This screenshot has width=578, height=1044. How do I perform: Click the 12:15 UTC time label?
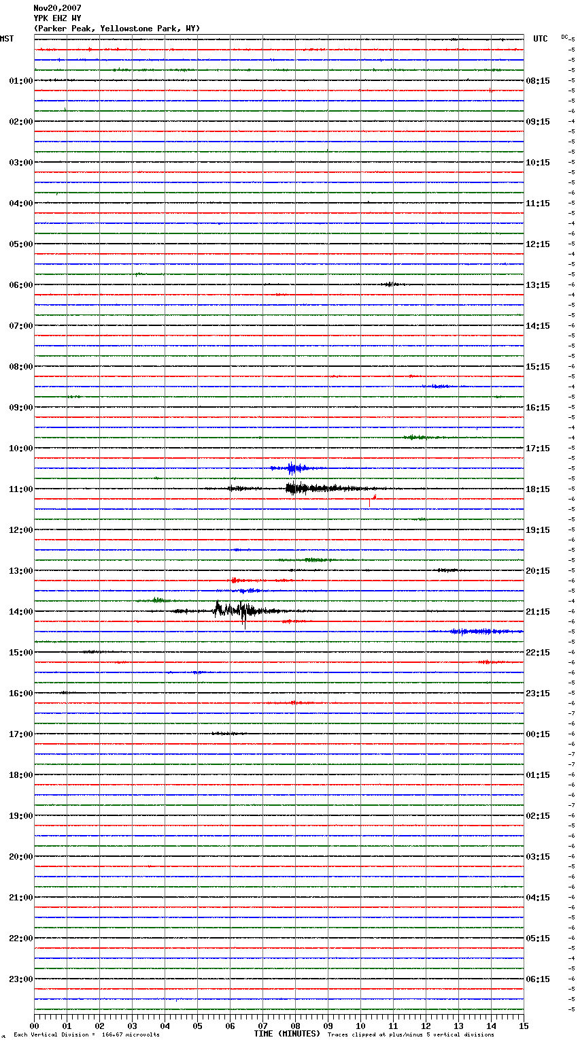pyautogui.click(x=538, y=244)
